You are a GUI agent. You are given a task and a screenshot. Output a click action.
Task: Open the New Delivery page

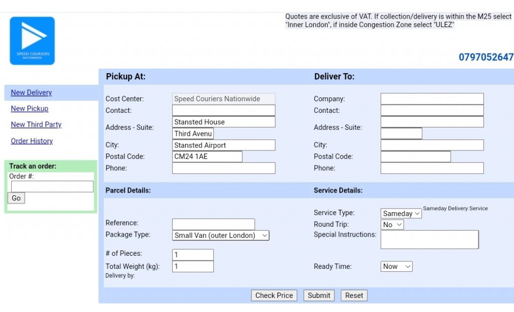click(31, 93)
